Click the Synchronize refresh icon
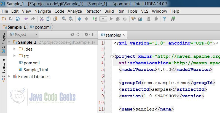The image size is (220, 113). tap(18, 19)
